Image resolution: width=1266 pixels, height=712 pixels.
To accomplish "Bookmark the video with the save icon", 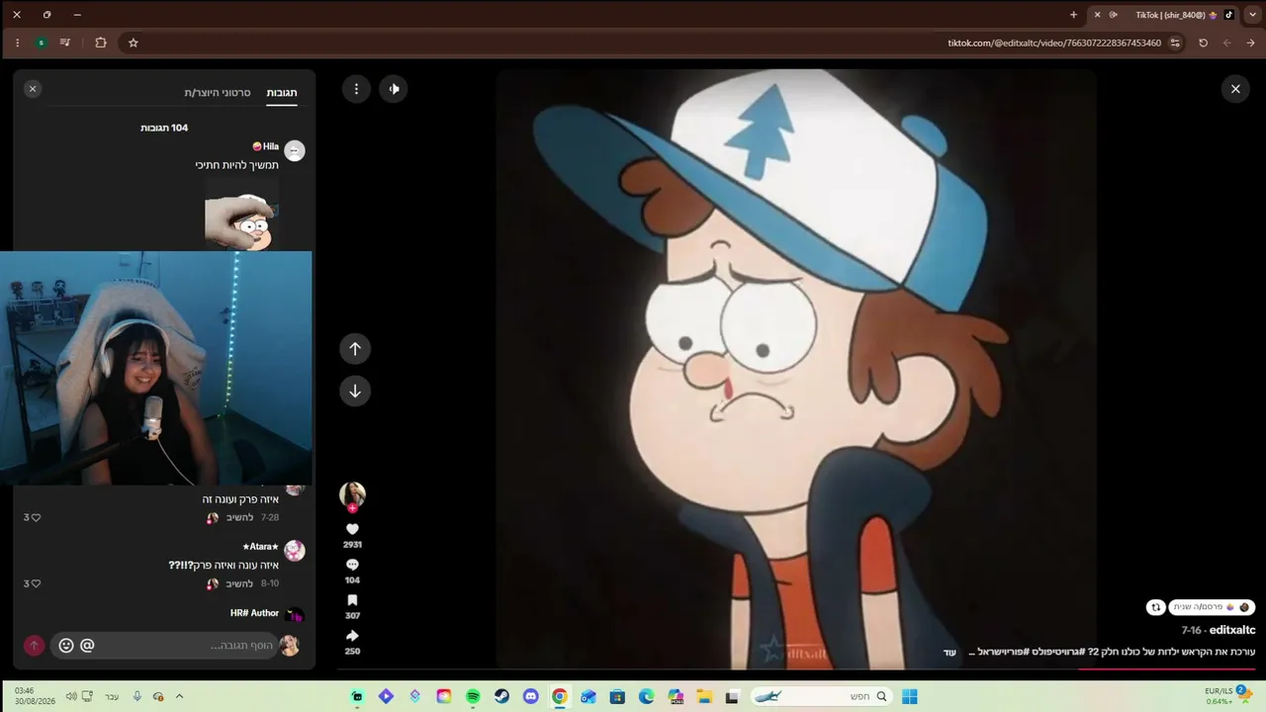I will [352, 600].
